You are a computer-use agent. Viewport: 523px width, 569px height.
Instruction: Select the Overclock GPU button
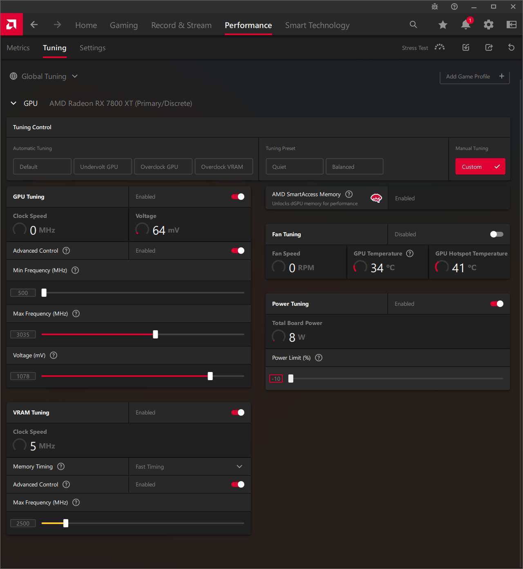pos(163,166)
